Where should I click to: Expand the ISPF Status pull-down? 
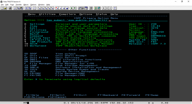click(101, 14)
